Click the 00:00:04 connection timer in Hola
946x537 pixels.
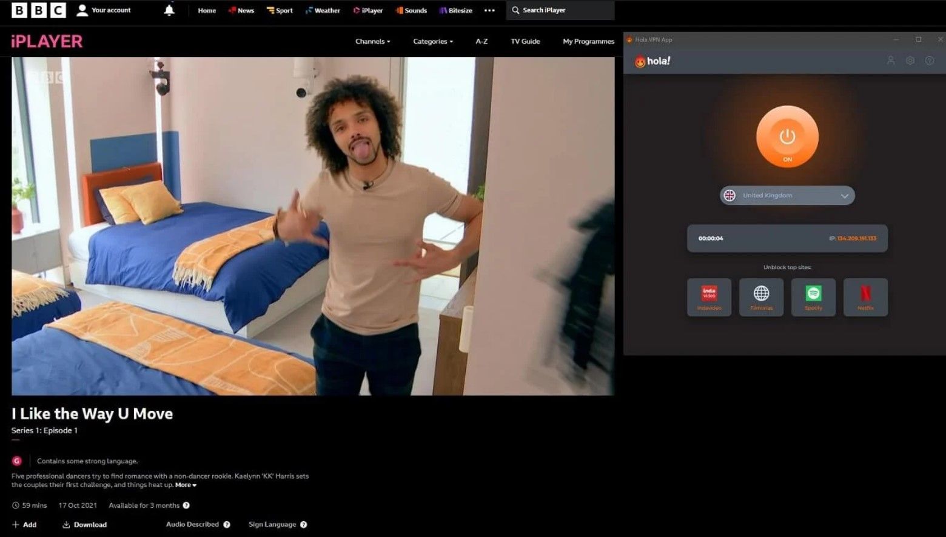(x=711, y=238)
